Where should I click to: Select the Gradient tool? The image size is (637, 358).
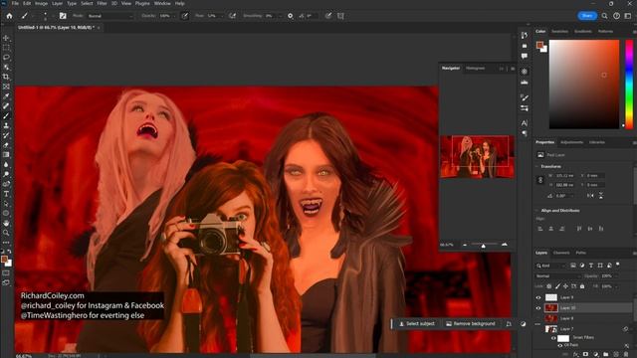6,155
